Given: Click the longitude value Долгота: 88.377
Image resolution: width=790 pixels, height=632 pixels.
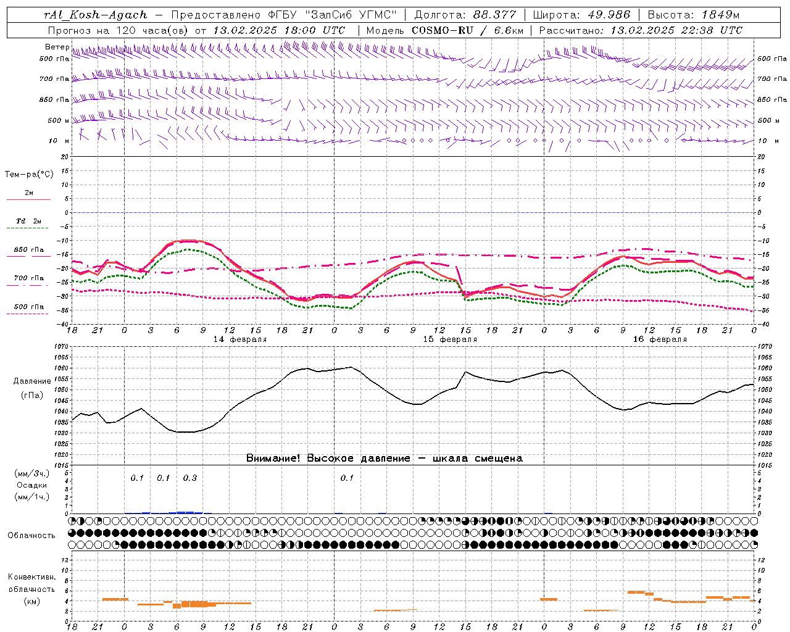Looking at the screenshot, I should pyautogui.click(x=465, y=15).
